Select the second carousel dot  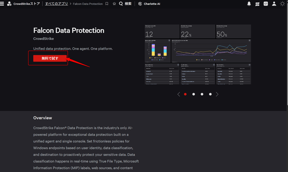pyautogui.click(x=193, y=94)
